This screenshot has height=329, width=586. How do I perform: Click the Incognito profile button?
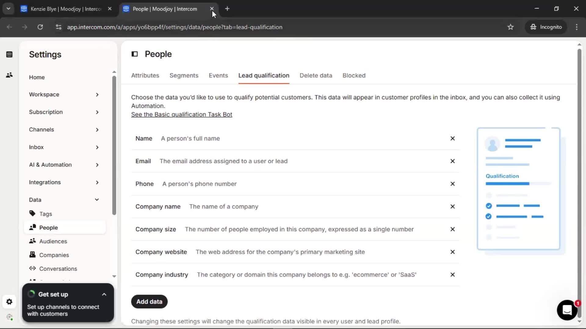coord(546,27)
